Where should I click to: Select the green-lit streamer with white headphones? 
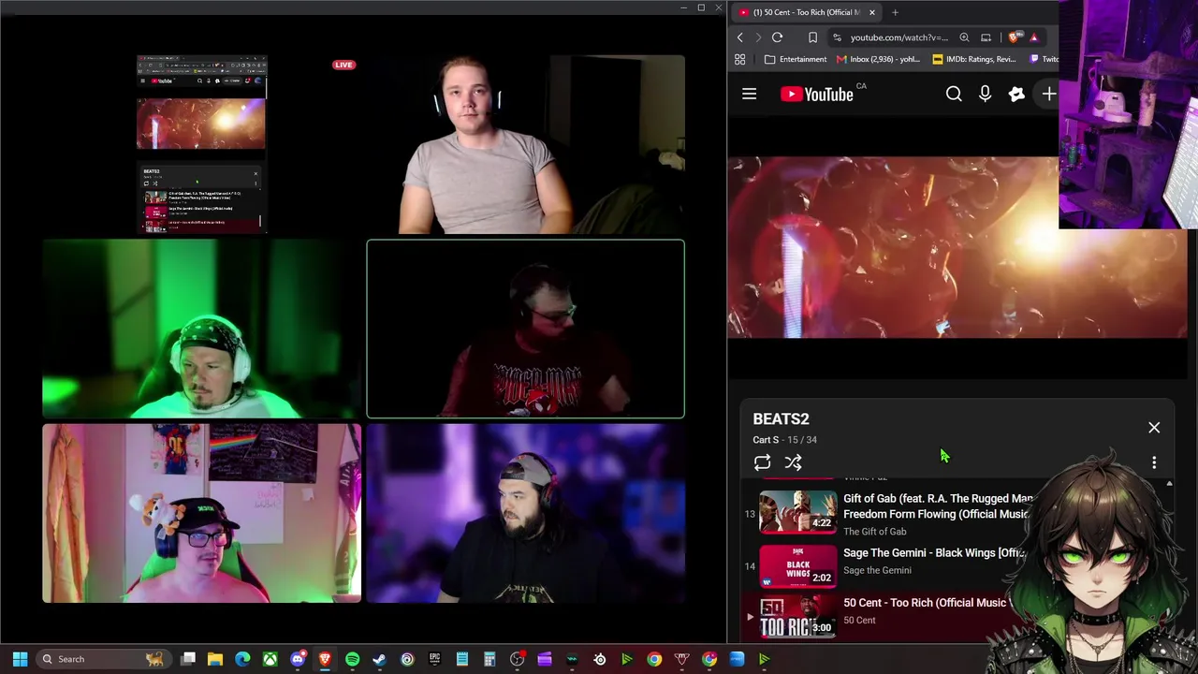201,329
